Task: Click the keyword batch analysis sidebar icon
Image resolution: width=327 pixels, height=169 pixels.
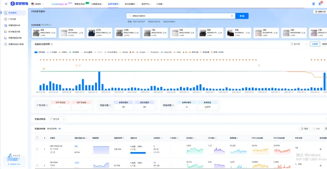Action: click(x=5, y=38)
